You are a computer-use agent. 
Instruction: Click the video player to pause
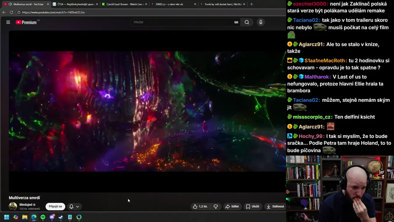click(147, 111)
